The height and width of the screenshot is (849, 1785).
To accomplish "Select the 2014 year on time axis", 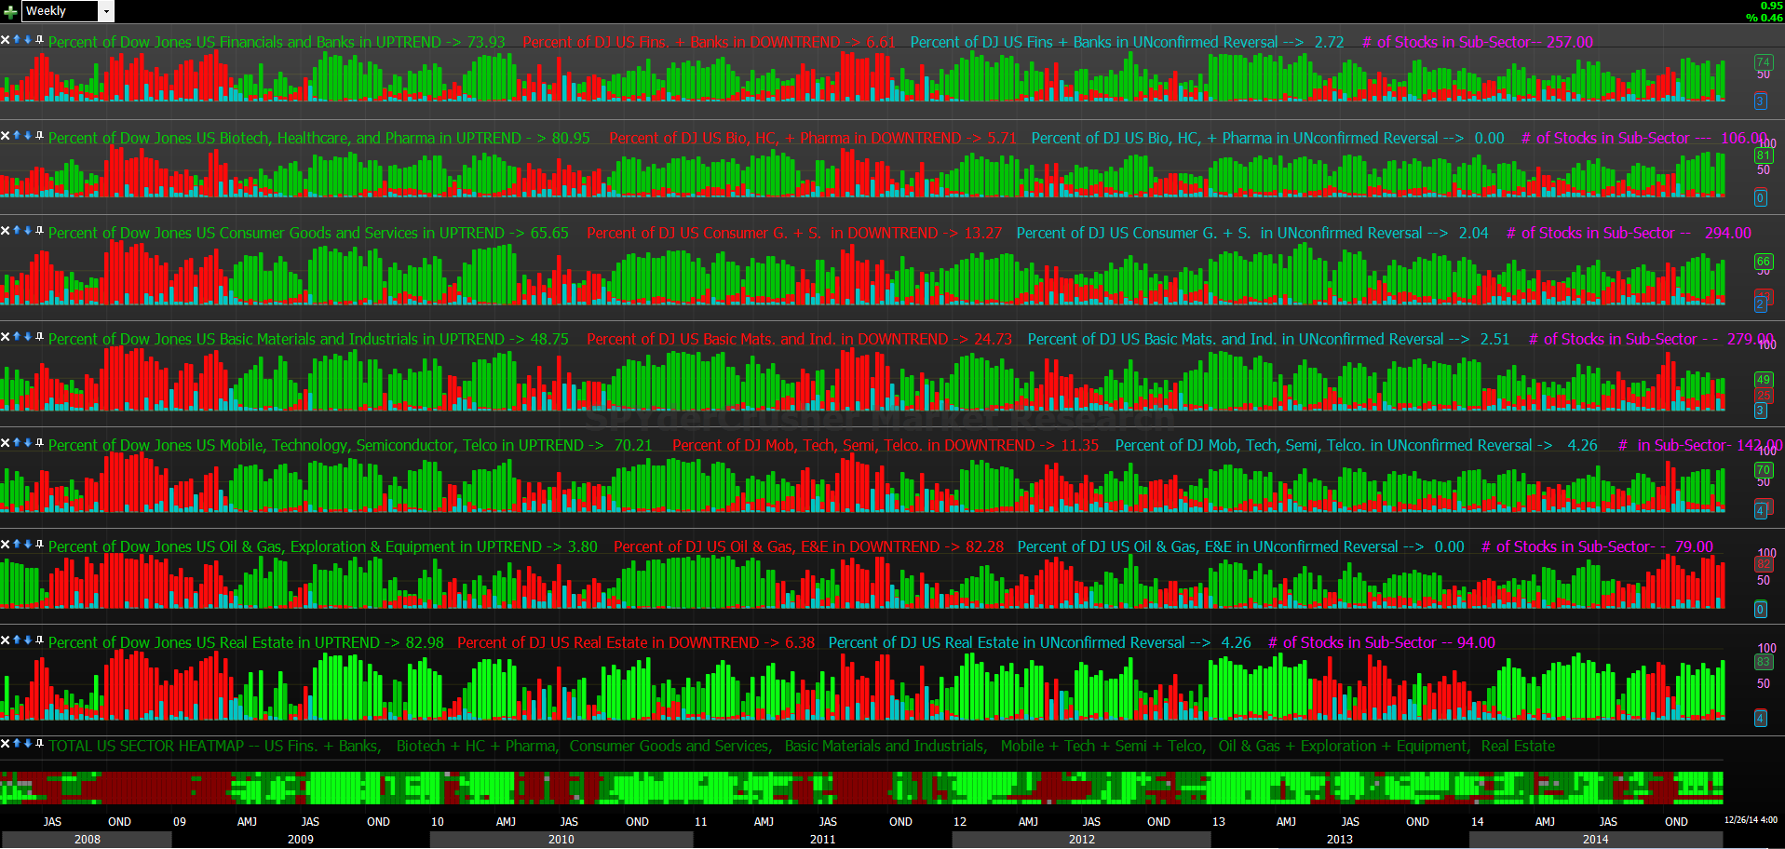I will click(1595, 840).
